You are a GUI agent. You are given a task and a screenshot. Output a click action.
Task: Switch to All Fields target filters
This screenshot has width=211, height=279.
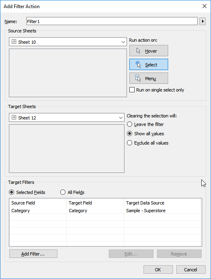click(x=63, y=192)
